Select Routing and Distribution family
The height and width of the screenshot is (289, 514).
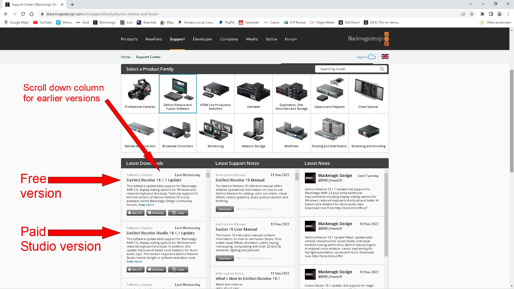330,133
